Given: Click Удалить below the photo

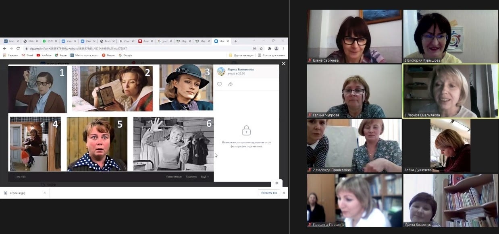Looking at the screenshot, I should [x=191, y=176].
